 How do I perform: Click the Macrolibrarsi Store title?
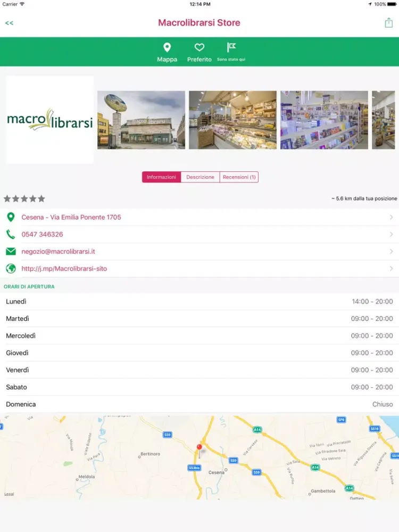click(199, 23)
